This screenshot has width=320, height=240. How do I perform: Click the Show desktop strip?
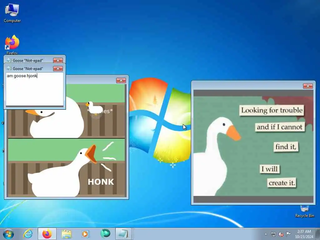(x=318, y=234)
